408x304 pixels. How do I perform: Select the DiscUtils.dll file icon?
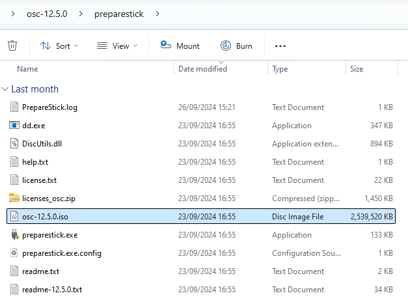14,143
